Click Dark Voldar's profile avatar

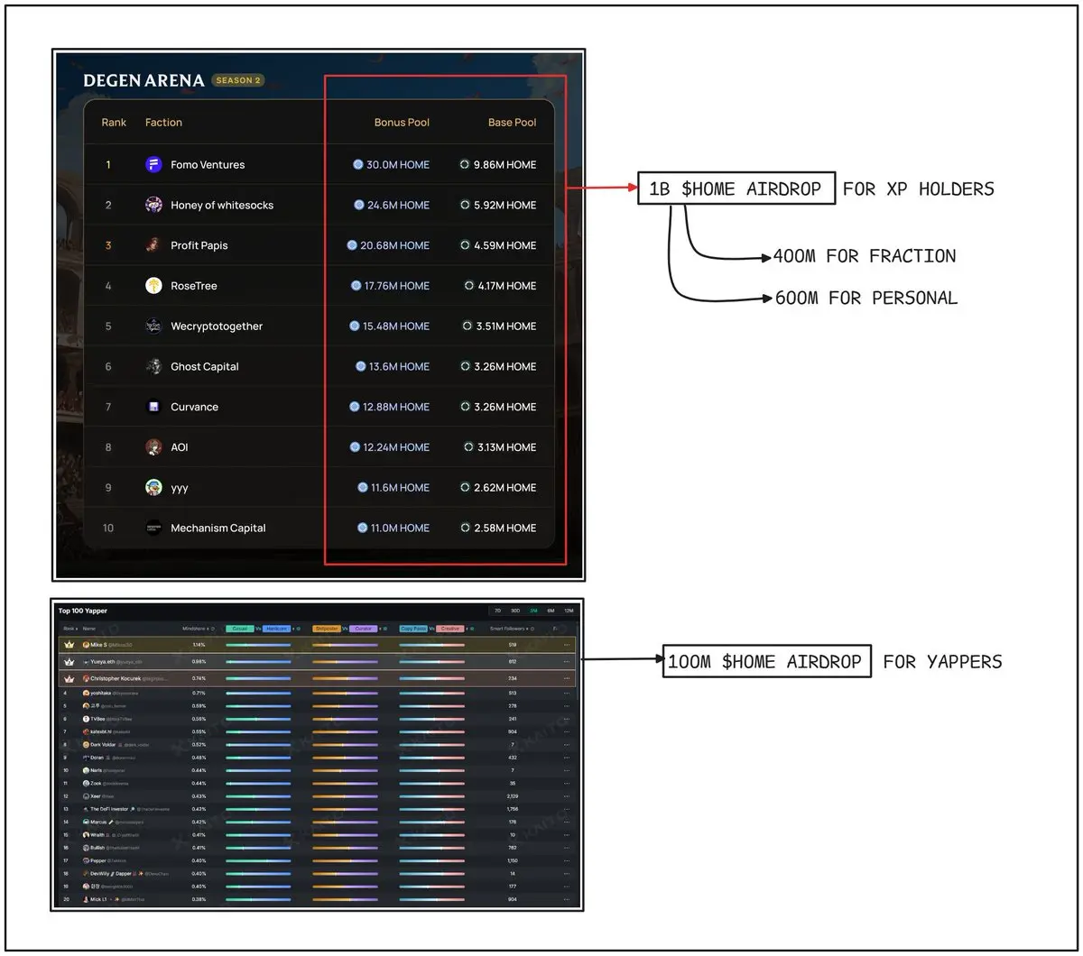[86, 745]
